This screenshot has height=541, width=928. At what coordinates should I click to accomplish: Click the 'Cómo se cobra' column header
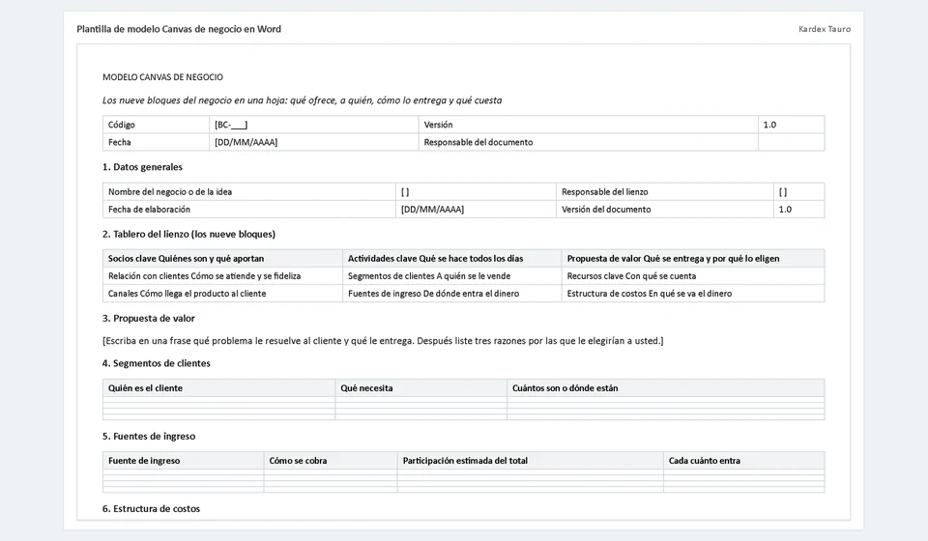point(331,461)
